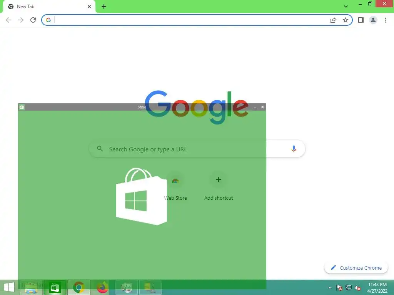
Task: Click Customize Chrome button
Action: tap(356, 268)
